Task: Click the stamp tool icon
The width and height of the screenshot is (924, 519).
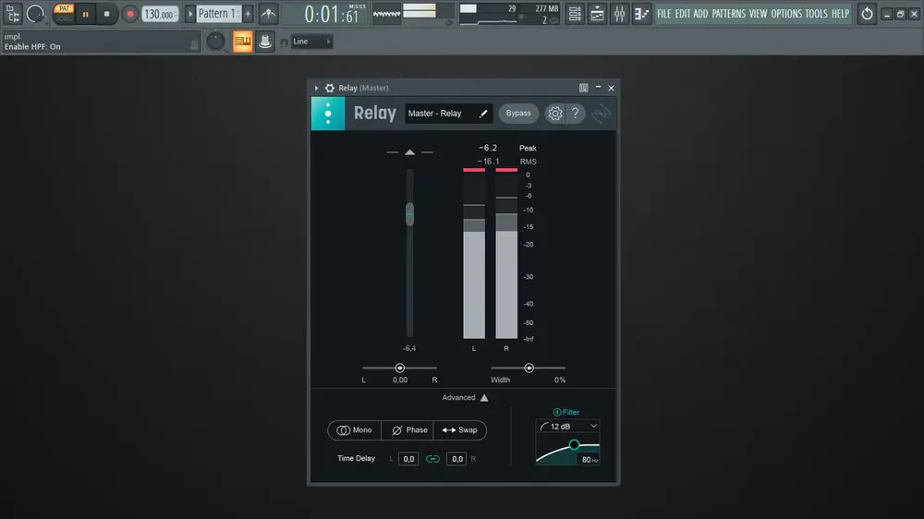Action: point(264,42)
